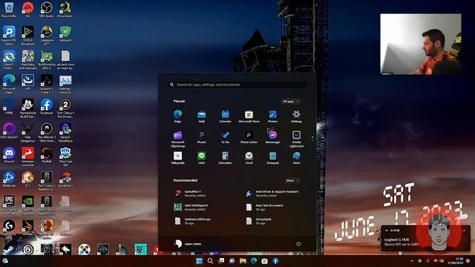Screen dimensions: 475x267
Task: Click the taskbar Start button
Action: point(199,261)
